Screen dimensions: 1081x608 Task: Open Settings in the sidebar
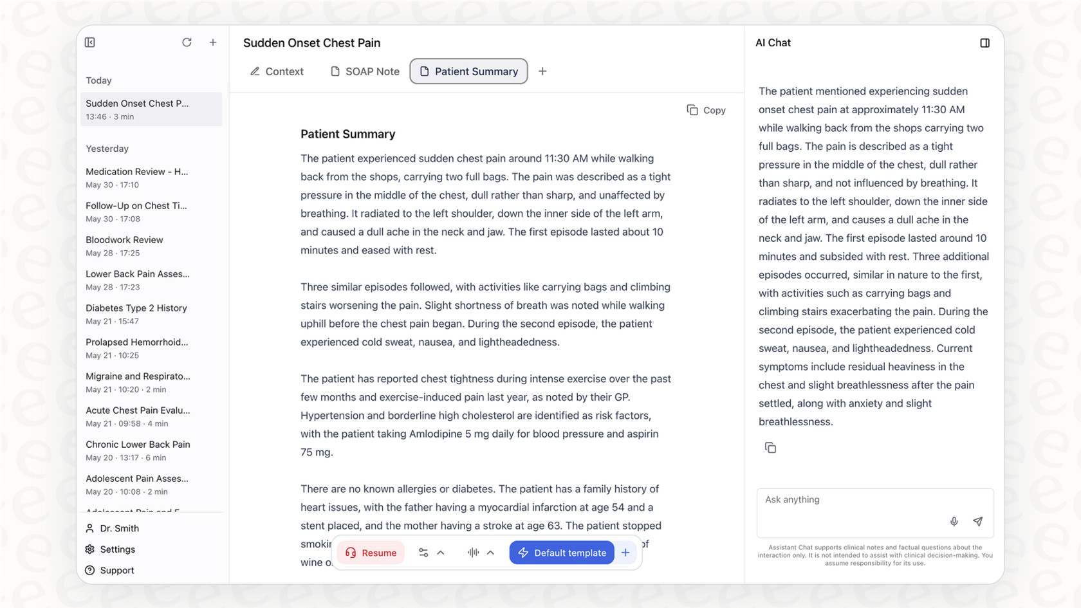click(117, 549)
